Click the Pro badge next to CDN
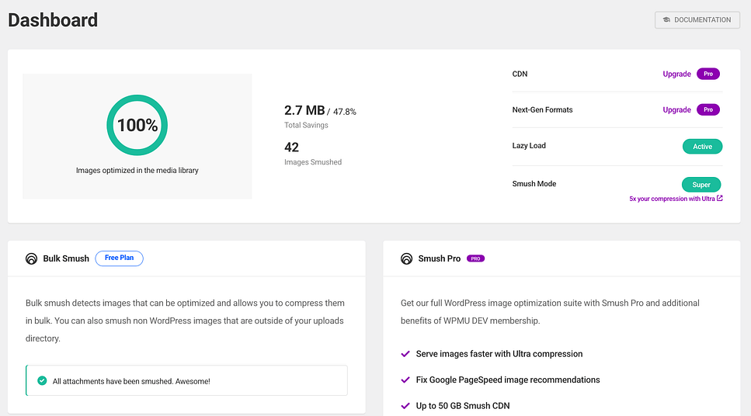The width and height of the screenshot is (751, 416). [x=708, y=75]
